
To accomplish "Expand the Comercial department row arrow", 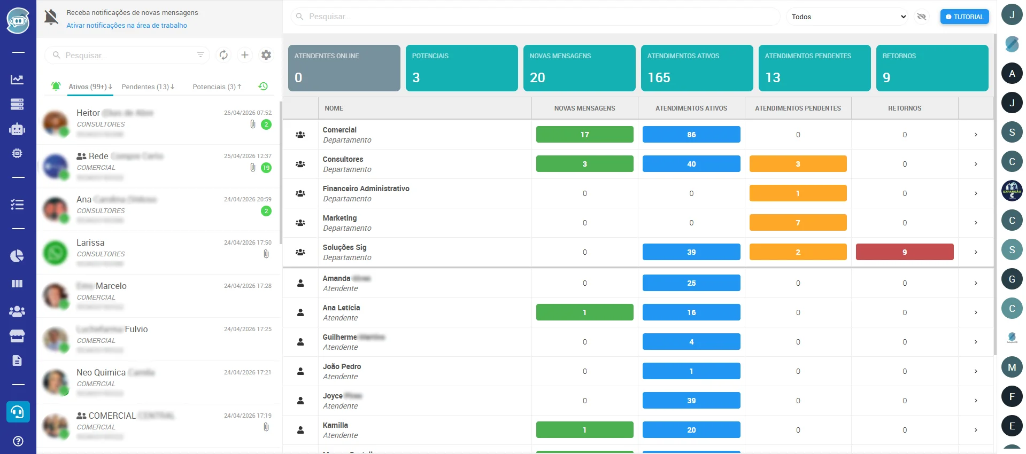I will click(x=976, y=135).
